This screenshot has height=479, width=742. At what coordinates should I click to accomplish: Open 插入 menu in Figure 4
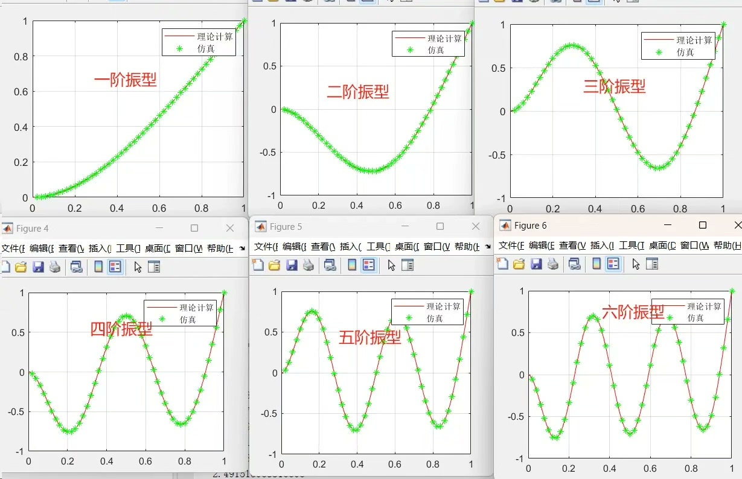pyautogui.click(x=100, y=248)
